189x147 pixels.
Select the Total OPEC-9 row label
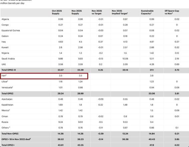pyautogui.click(x=9, y=70)
